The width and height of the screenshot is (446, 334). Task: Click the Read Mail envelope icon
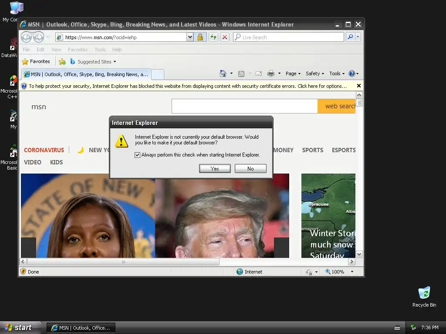pos(259,73)
